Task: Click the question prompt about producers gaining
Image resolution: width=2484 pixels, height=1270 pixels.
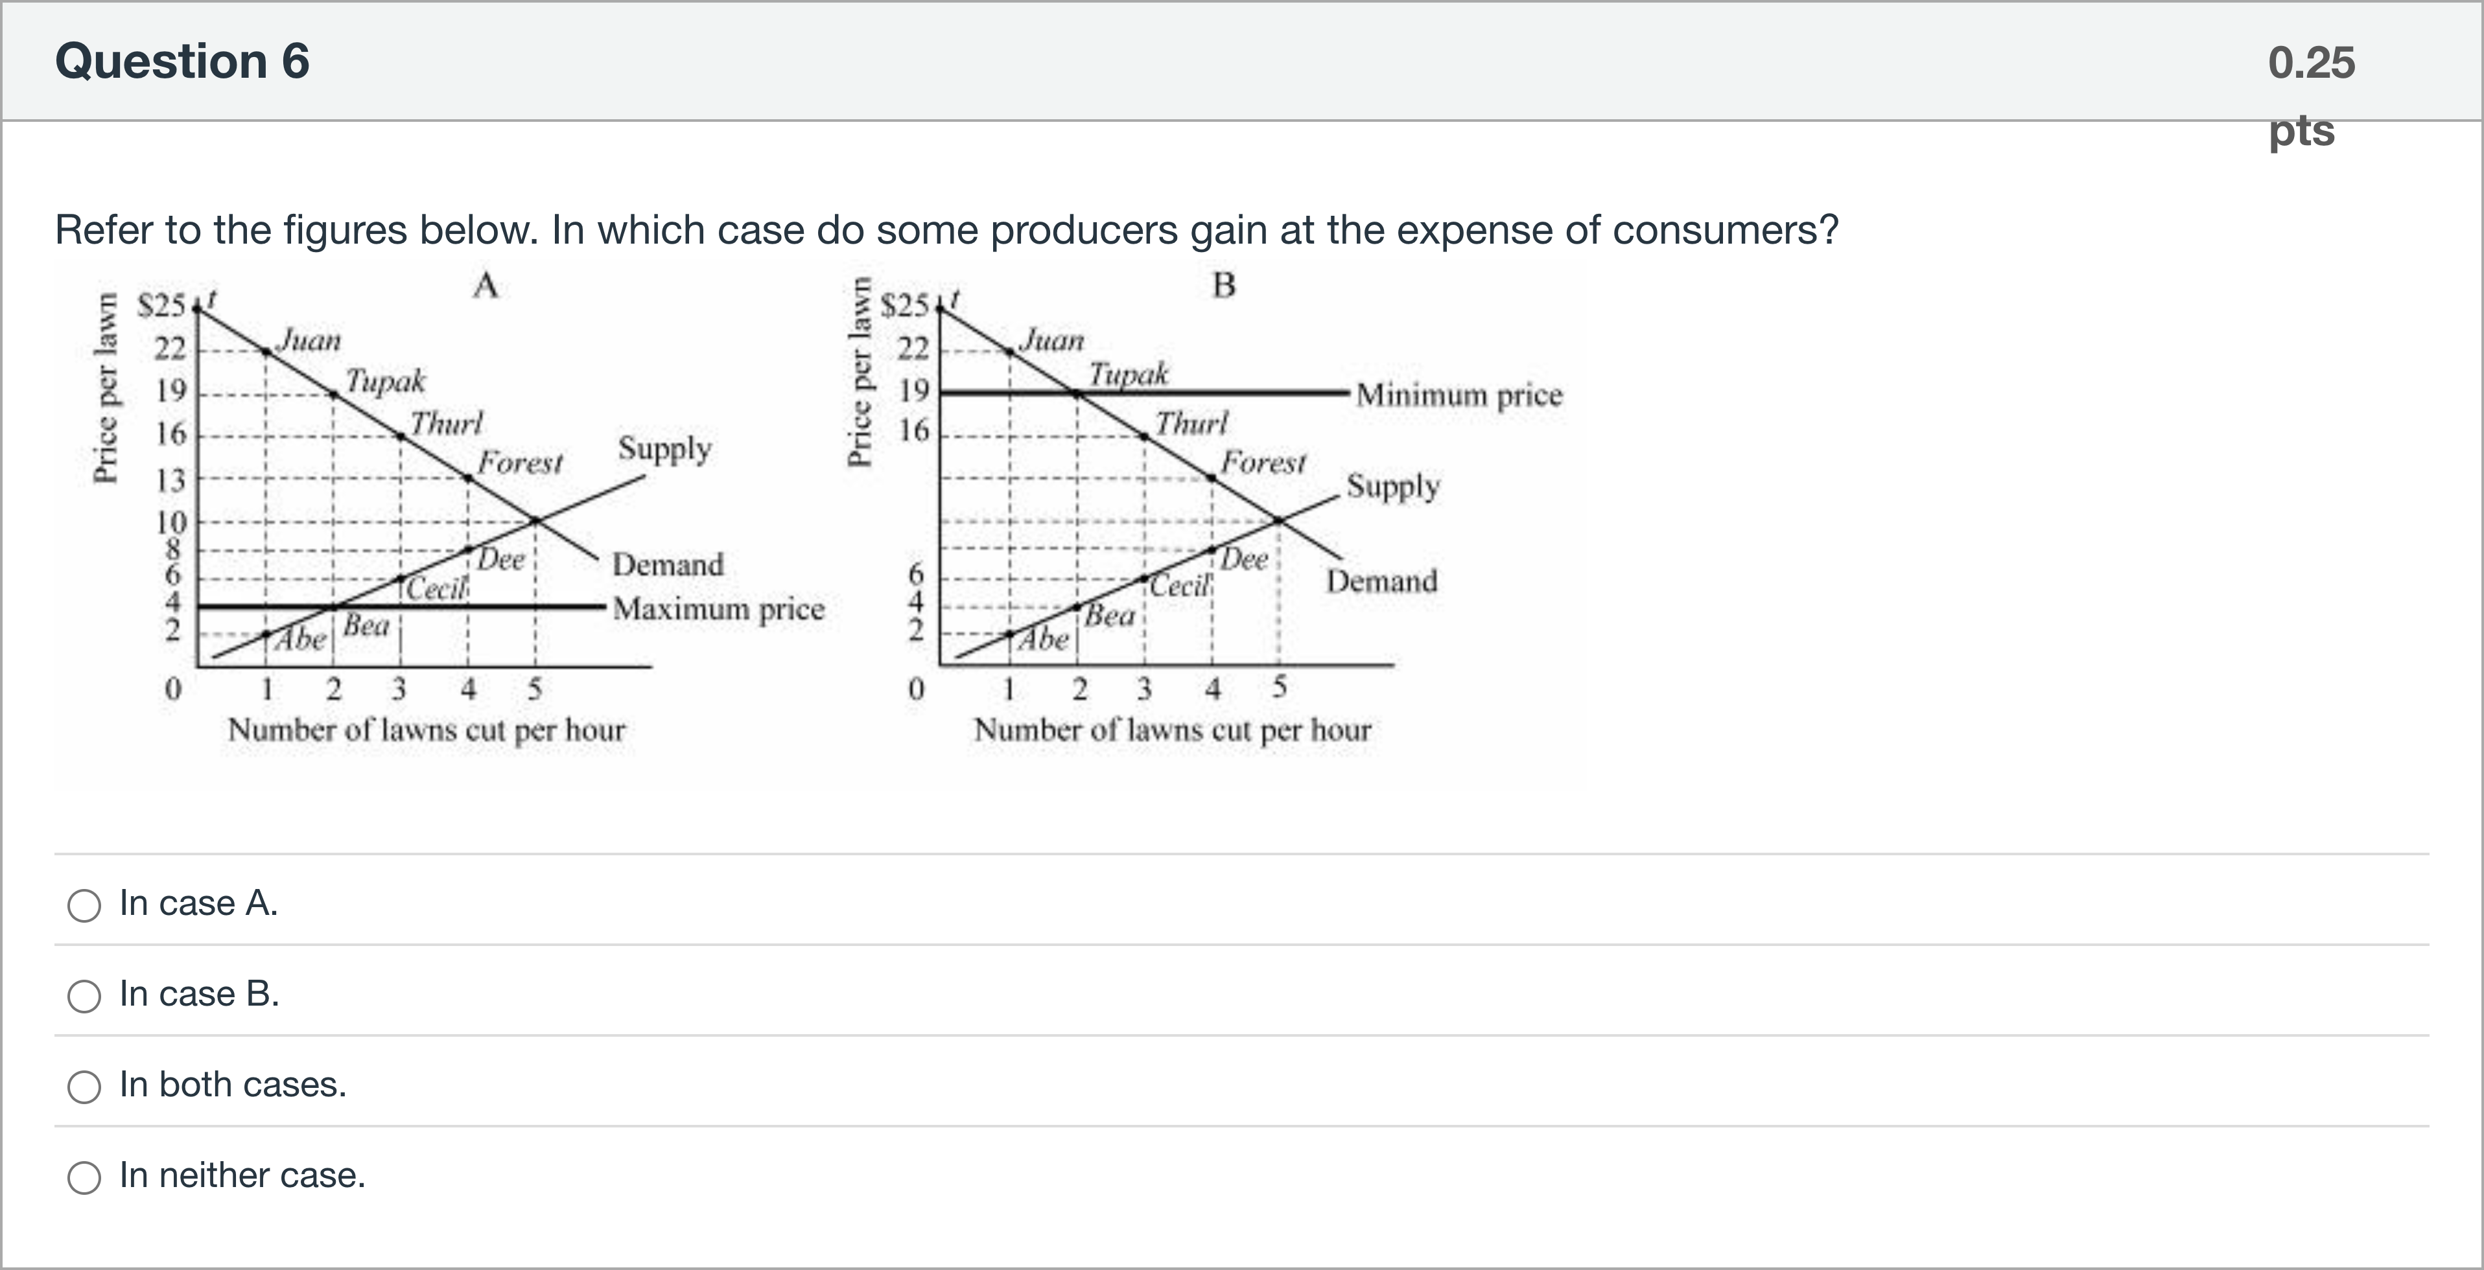Action: pyautogui.click(x=947, y=230)
